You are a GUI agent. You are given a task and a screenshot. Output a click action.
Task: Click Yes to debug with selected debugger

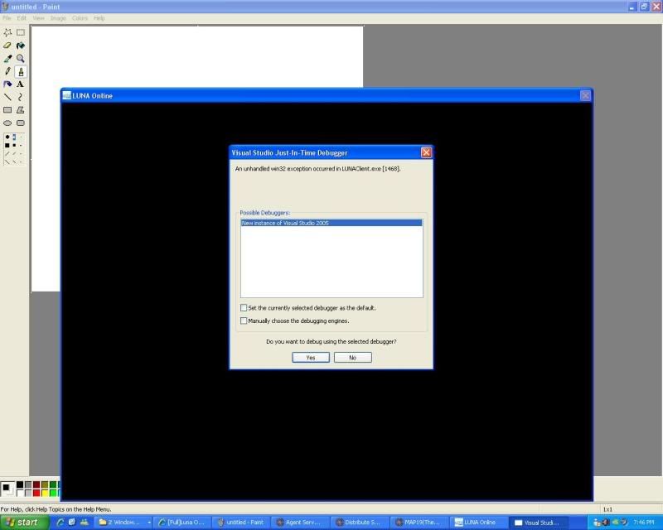tap(311, 358)
